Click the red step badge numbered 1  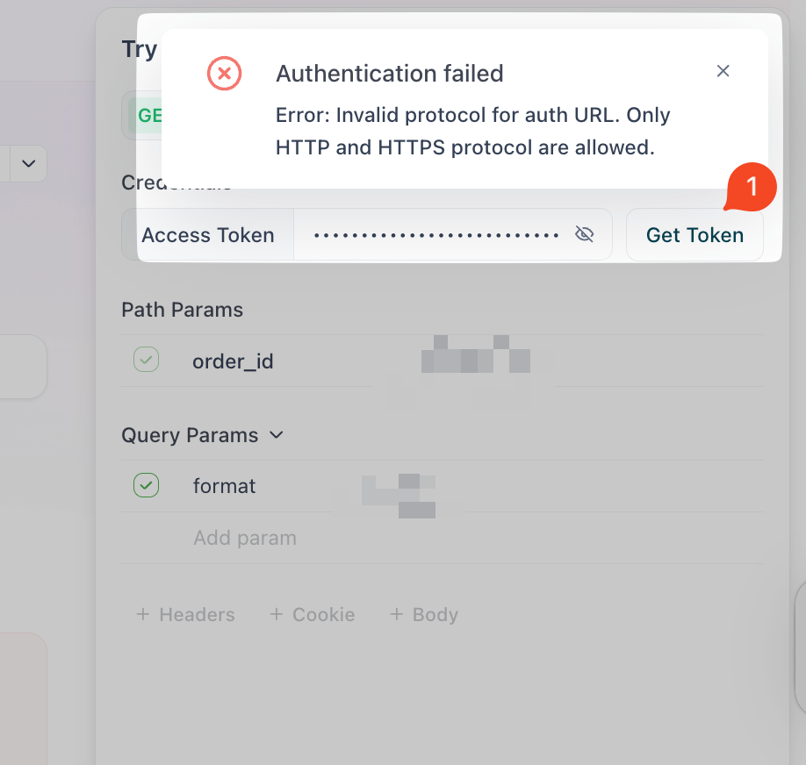click(751, 187)
